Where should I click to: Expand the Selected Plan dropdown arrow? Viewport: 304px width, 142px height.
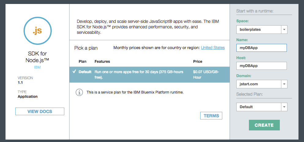point(284,107)
